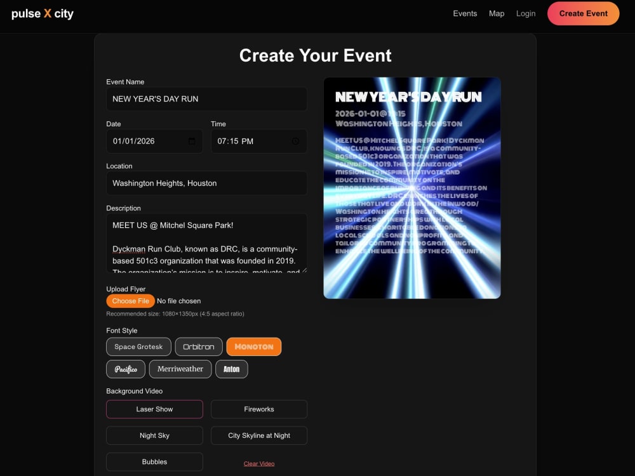Select the Orbitron font style
The height and width of the screenshot is (476, 635).
(x=199, y=347)
